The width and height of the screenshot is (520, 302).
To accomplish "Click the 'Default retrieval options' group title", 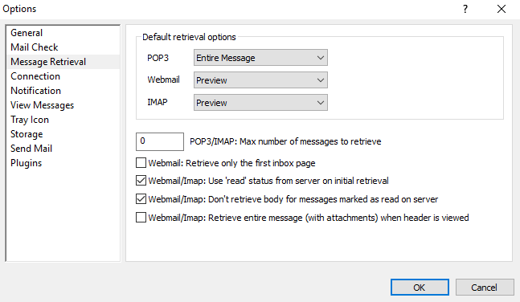I will 189,37.
